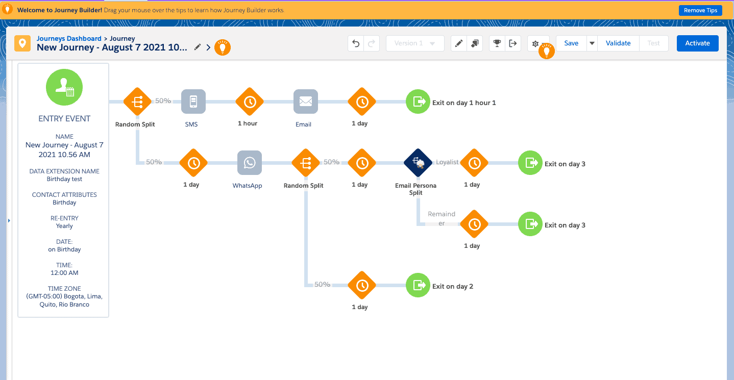The width and height of the screenshot is (734, 380).
Task: Select the Email activity icon
Action: click(x=306, y=102)
